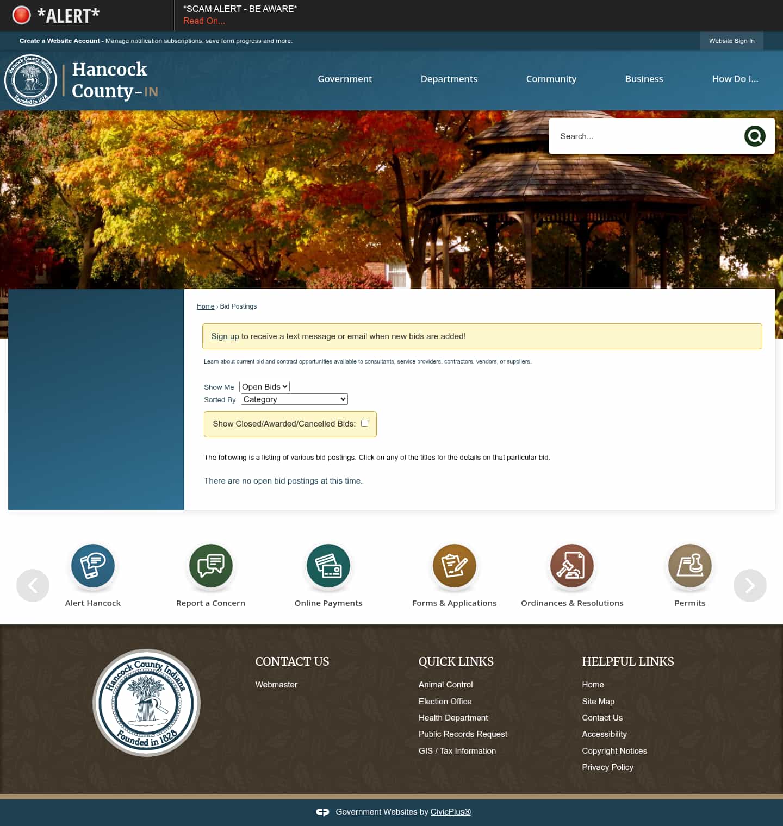The height and width of the screenshot is (826, 783).
Task: Enable Show Closed/Awarded/Cancelled Bids
Action: 364,423
